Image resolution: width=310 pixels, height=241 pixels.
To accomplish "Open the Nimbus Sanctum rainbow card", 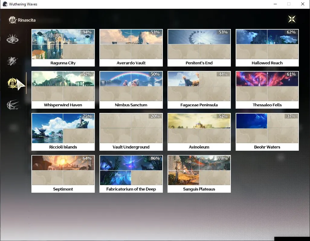I will (131, 90).
